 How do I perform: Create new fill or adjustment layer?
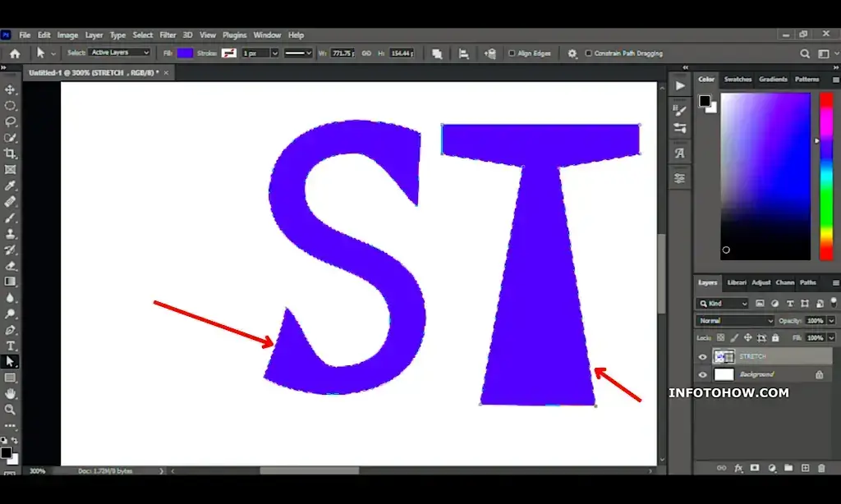tap(772, 468)
